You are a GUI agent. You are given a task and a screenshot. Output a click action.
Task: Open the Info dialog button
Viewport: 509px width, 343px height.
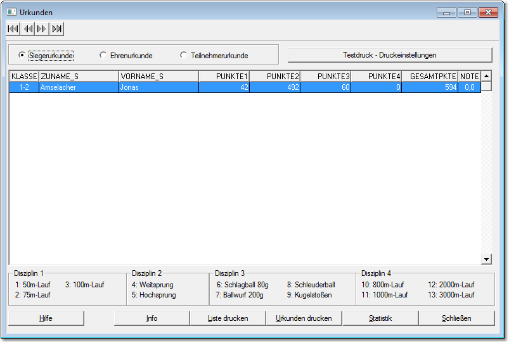[x=151, y=318]
